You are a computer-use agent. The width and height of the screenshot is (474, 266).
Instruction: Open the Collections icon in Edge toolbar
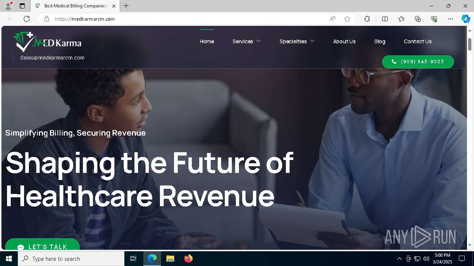pyautogui.click(x=418, y=19)
